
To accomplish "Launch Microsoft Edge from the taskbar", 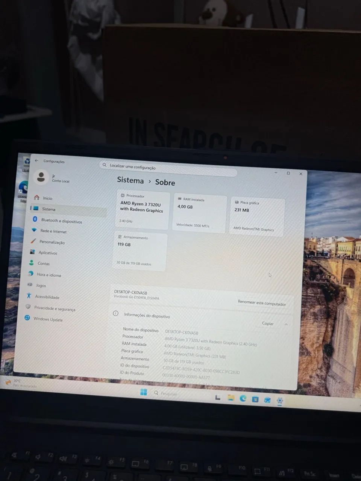I will 243,398.
